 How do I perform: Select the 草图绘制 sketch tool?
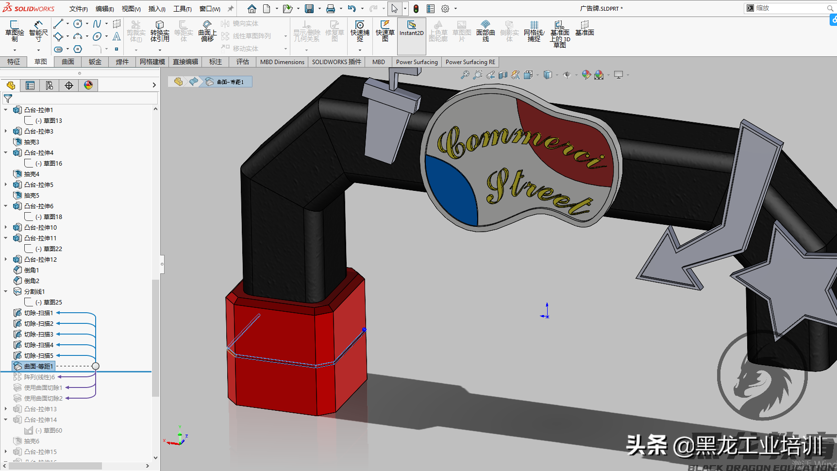14,32
